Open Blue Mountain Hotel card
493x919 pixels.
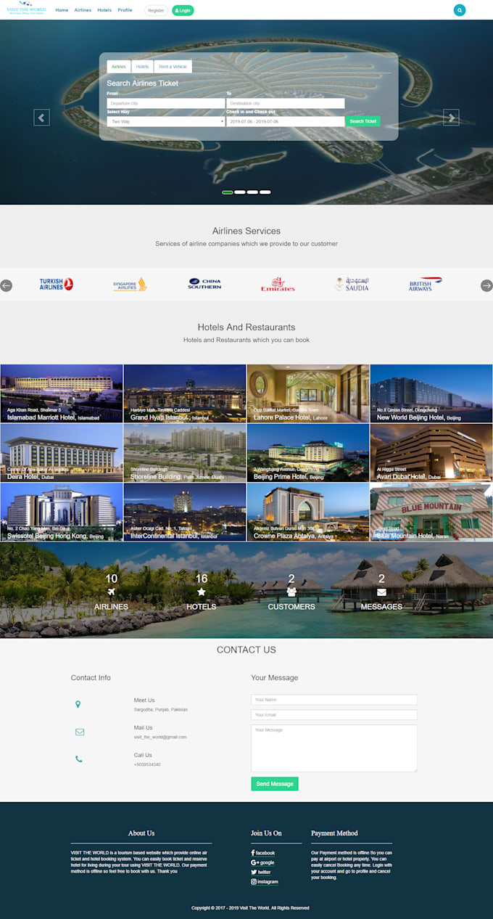pos(431,512)
